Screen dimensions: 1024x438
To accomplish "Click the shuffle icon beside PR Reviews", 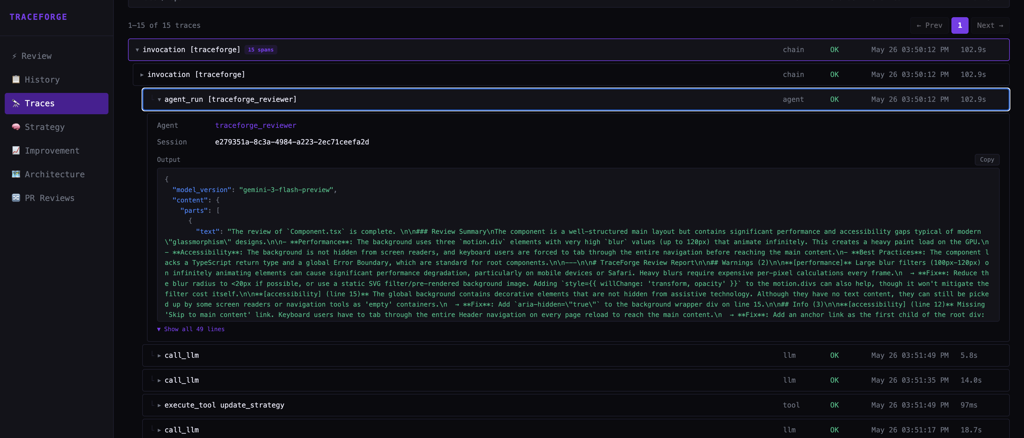I will tap(16, 198).
